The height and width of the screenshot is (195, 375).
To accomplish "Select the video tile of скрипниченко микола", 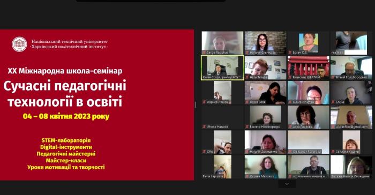I will coord(309,167).
